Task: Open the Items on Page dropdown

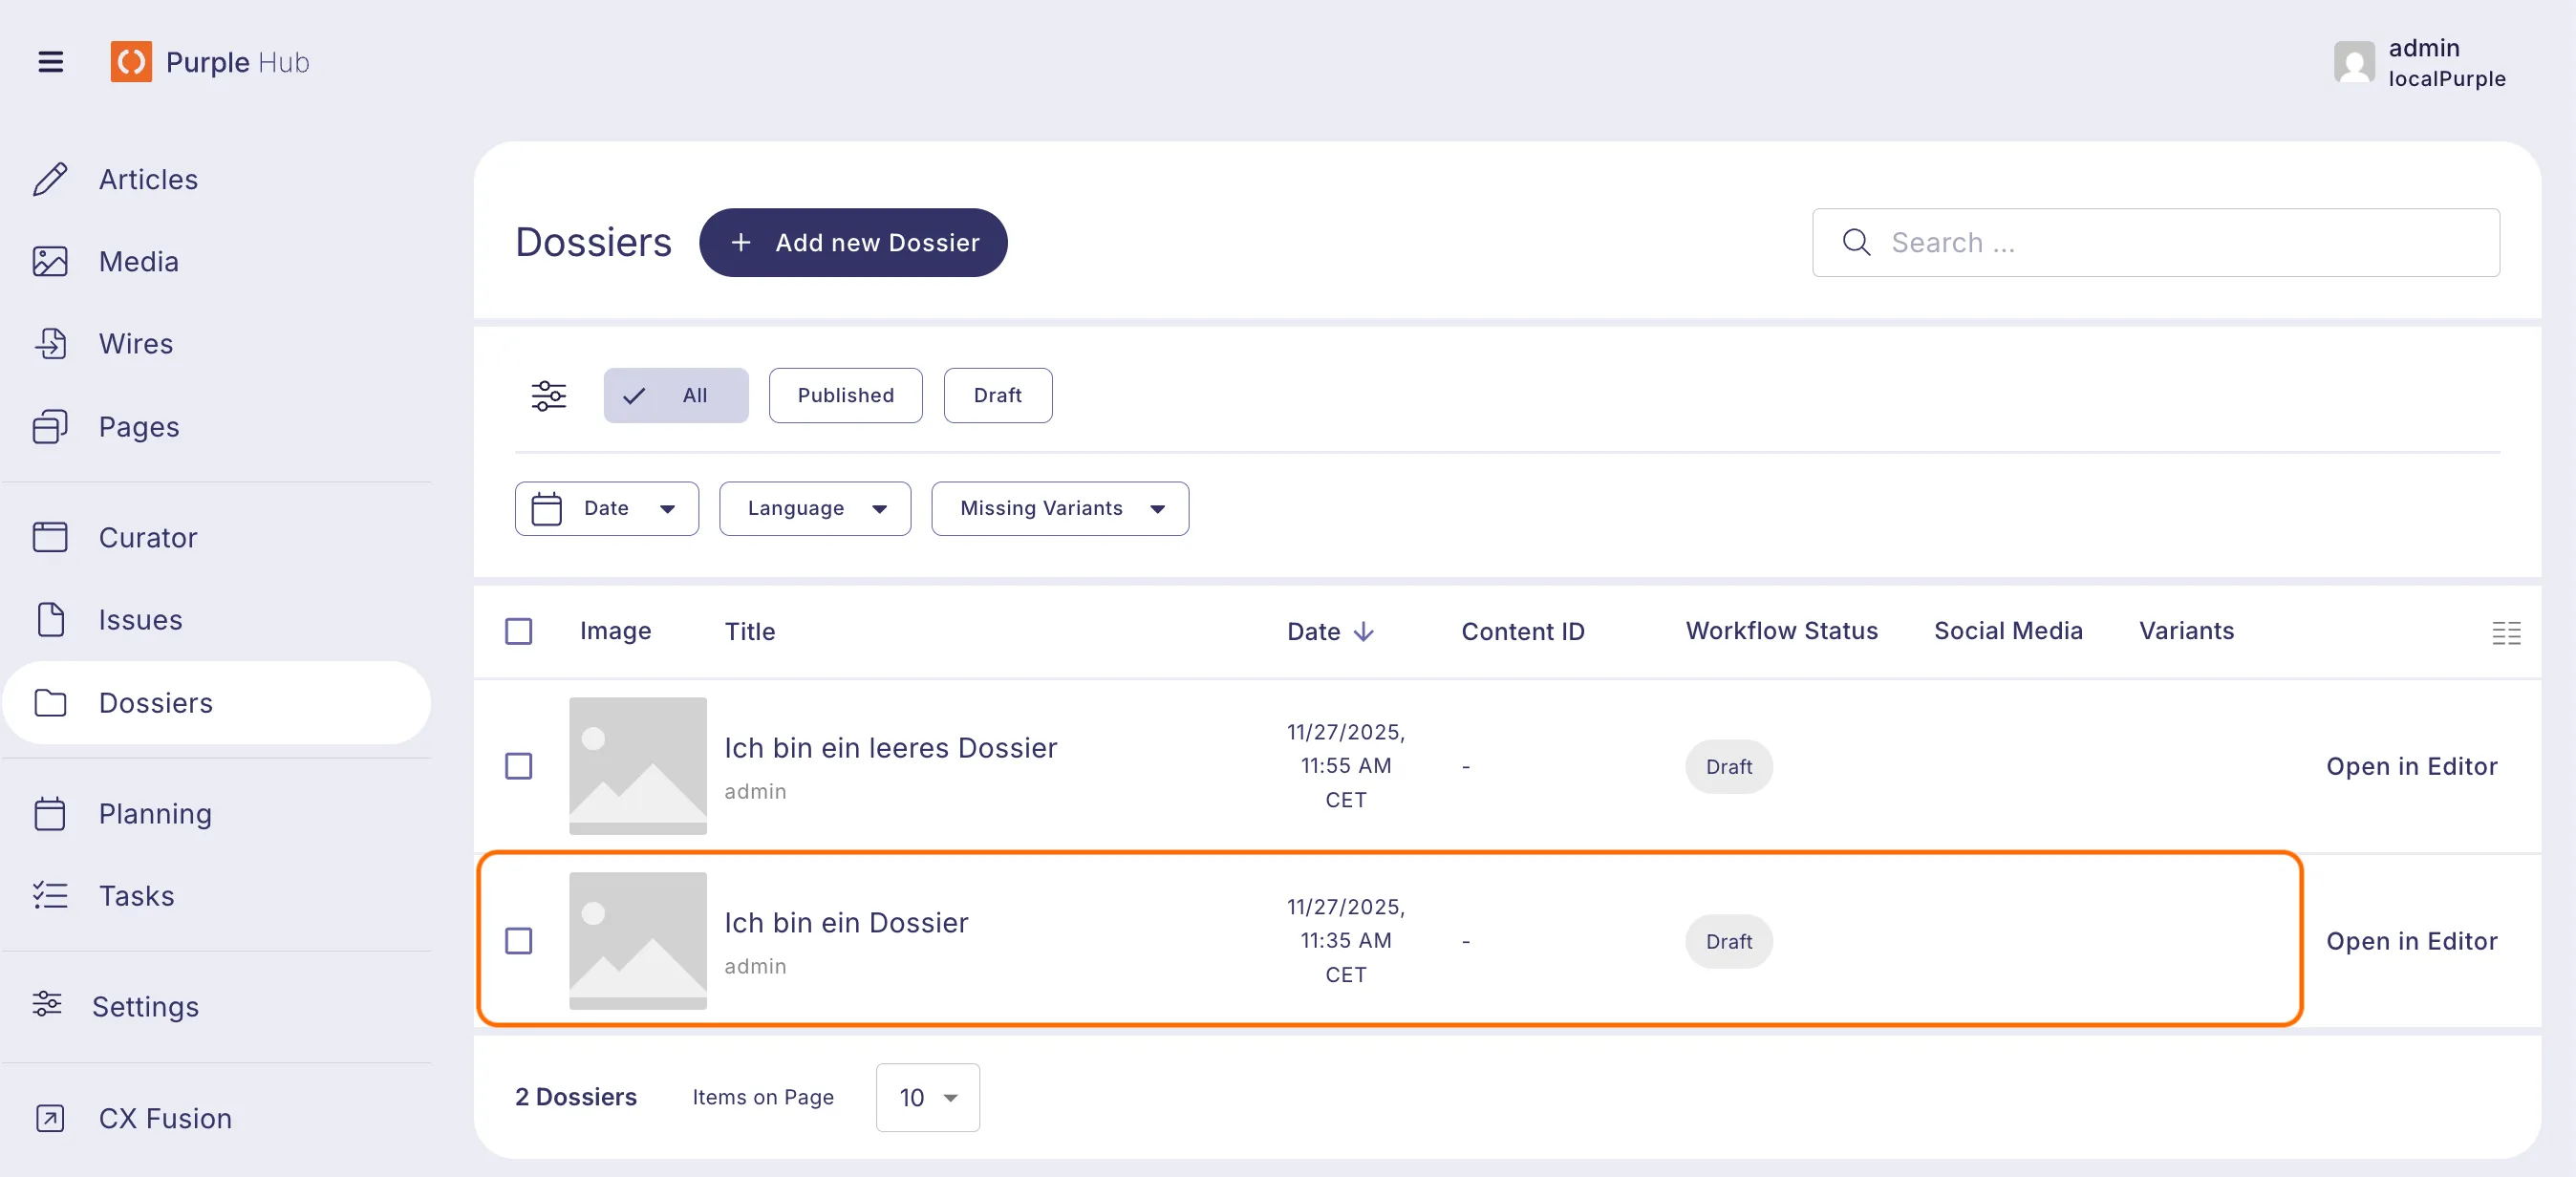Action: [928, 1097]
